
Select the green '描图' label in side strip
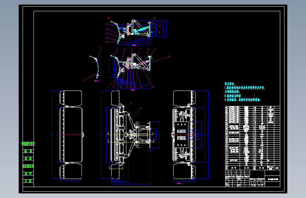(x=28, y=151)
